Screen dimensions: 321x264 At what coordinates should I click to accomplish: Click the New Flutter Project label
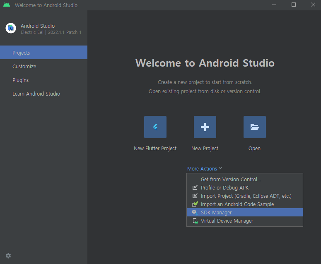click(155, 149)
